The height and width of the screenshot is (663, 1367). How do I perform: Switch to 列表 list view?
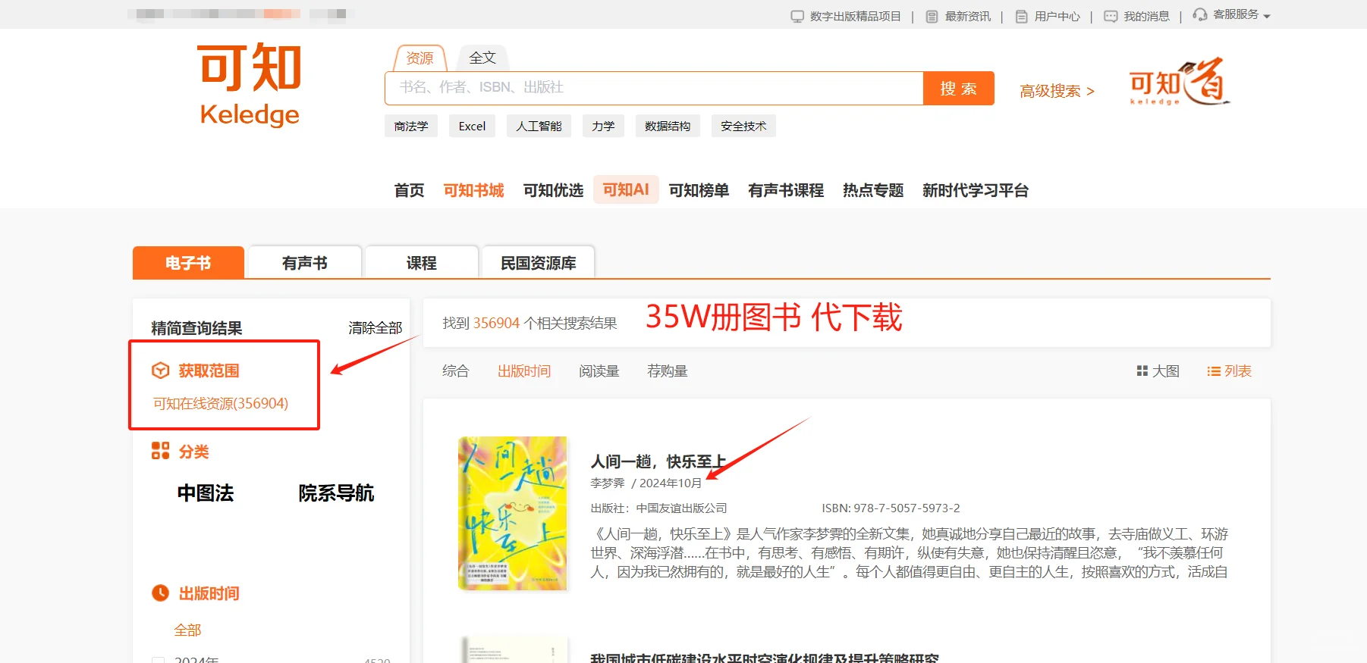(x=1229, y=371)
